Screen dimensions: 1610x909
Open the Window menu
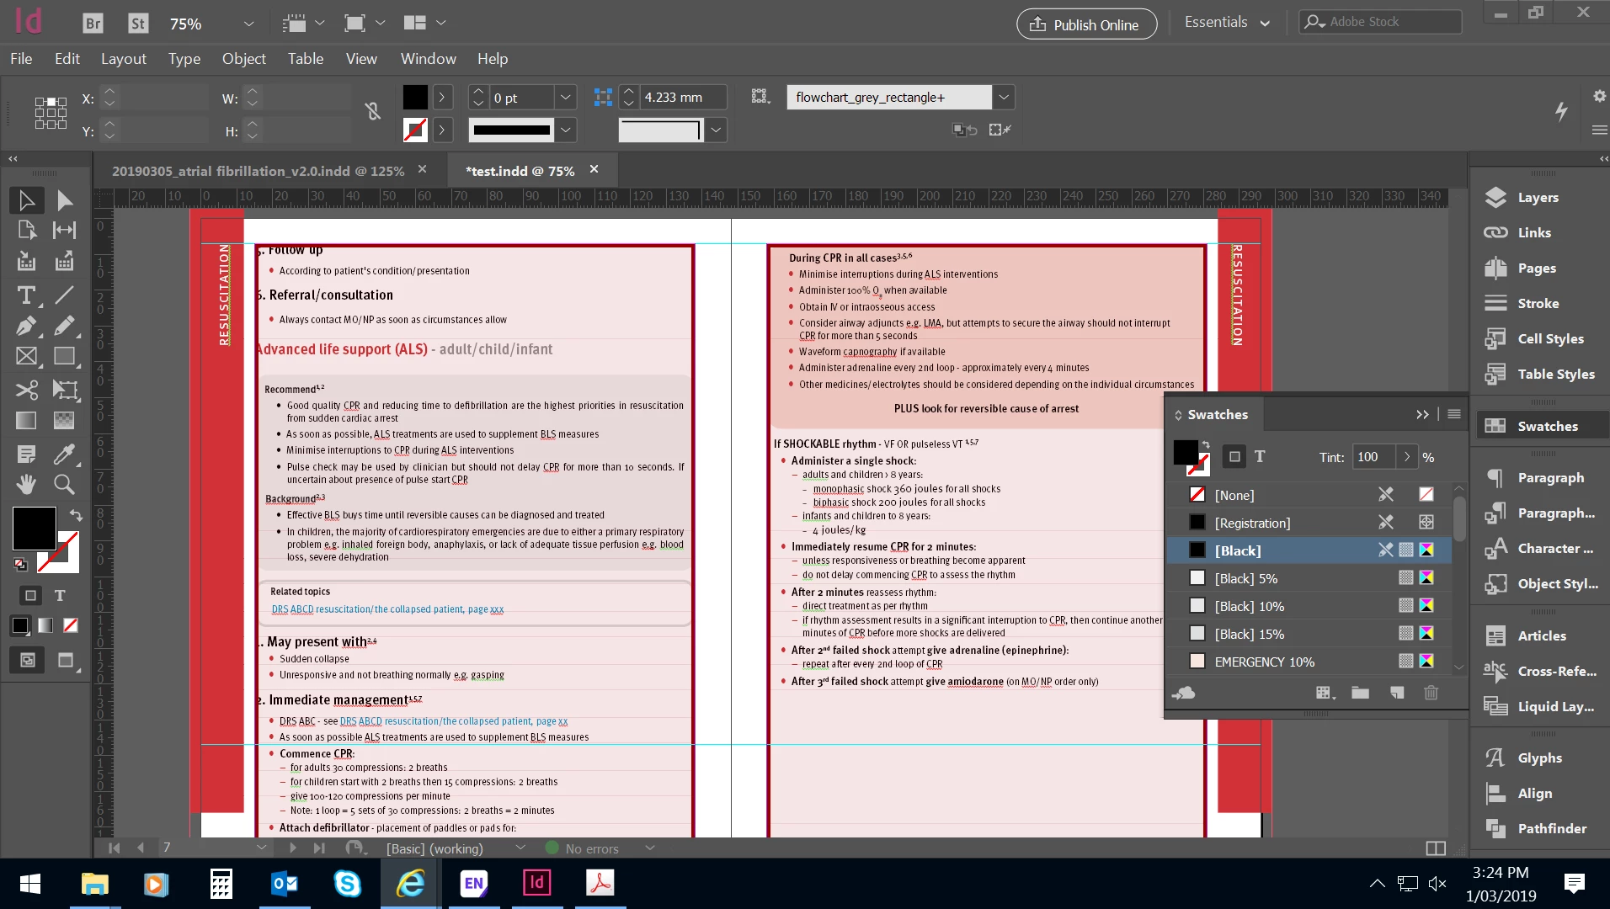click(x=429, y=58)
